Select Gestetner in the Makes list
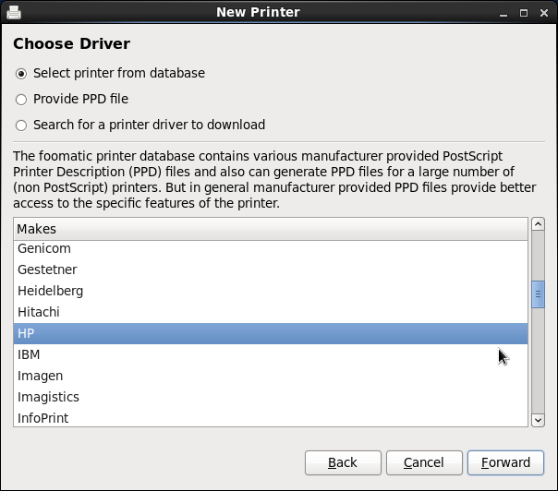 coord(47,269)
